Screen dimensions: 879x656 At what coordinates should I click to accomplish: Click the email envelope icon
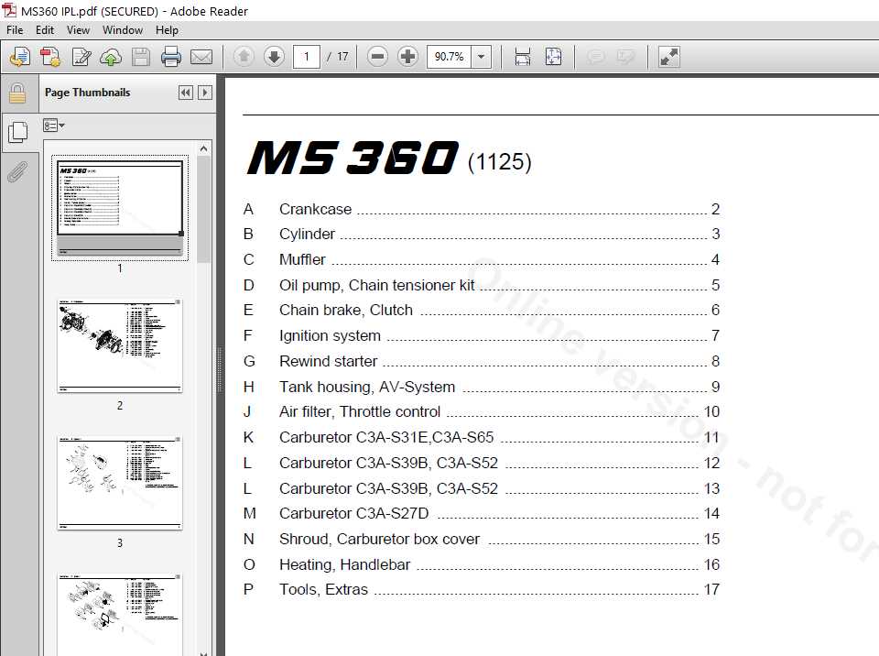click(201, 57)
